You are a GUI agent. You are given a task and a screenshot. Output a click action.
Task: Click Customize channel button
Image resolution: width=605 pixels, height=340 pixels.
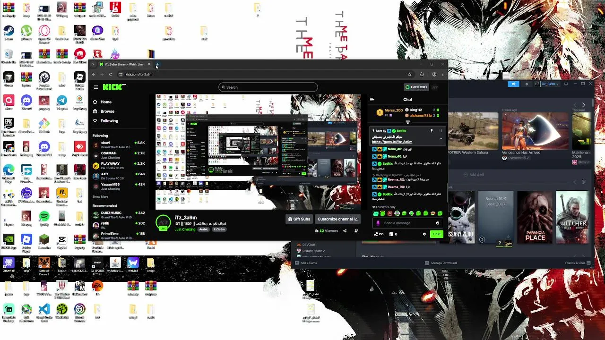coord(337,219)
